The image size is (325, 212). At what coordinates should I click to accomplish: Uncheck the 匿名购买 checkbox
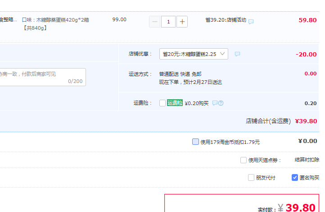click(294, 178)
